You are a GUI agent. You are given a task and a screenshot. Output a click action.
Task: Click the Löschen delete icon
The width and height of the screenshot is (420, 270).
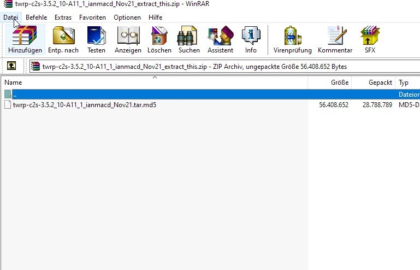(x=159, y=39)
